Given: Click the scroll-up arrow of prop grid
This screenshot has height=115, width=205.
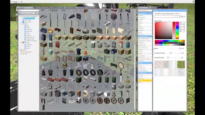Looking at the screenshot, I should tap(135, 10).
